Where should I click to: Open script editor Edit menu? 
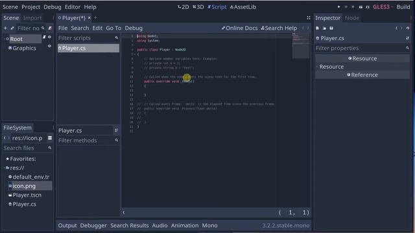pyautogui.click(x=97, y=28)
